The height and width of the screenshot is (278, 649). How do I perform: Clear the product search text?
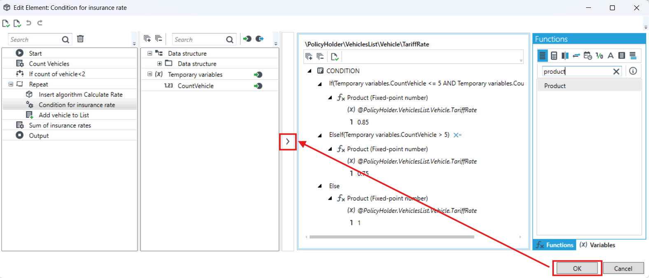(x=616, y=71)
